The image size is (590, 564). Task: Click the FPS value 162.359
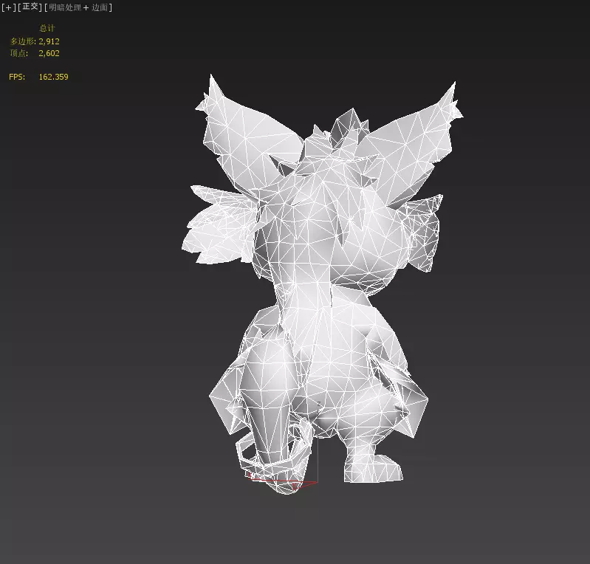[53, 77]
